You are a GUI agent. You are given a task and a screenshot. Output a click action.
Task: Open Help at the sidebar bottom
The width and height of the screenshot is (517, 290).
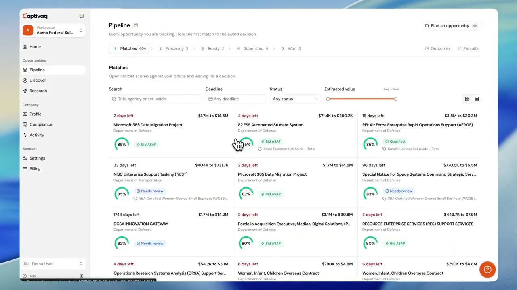point(29,276)
